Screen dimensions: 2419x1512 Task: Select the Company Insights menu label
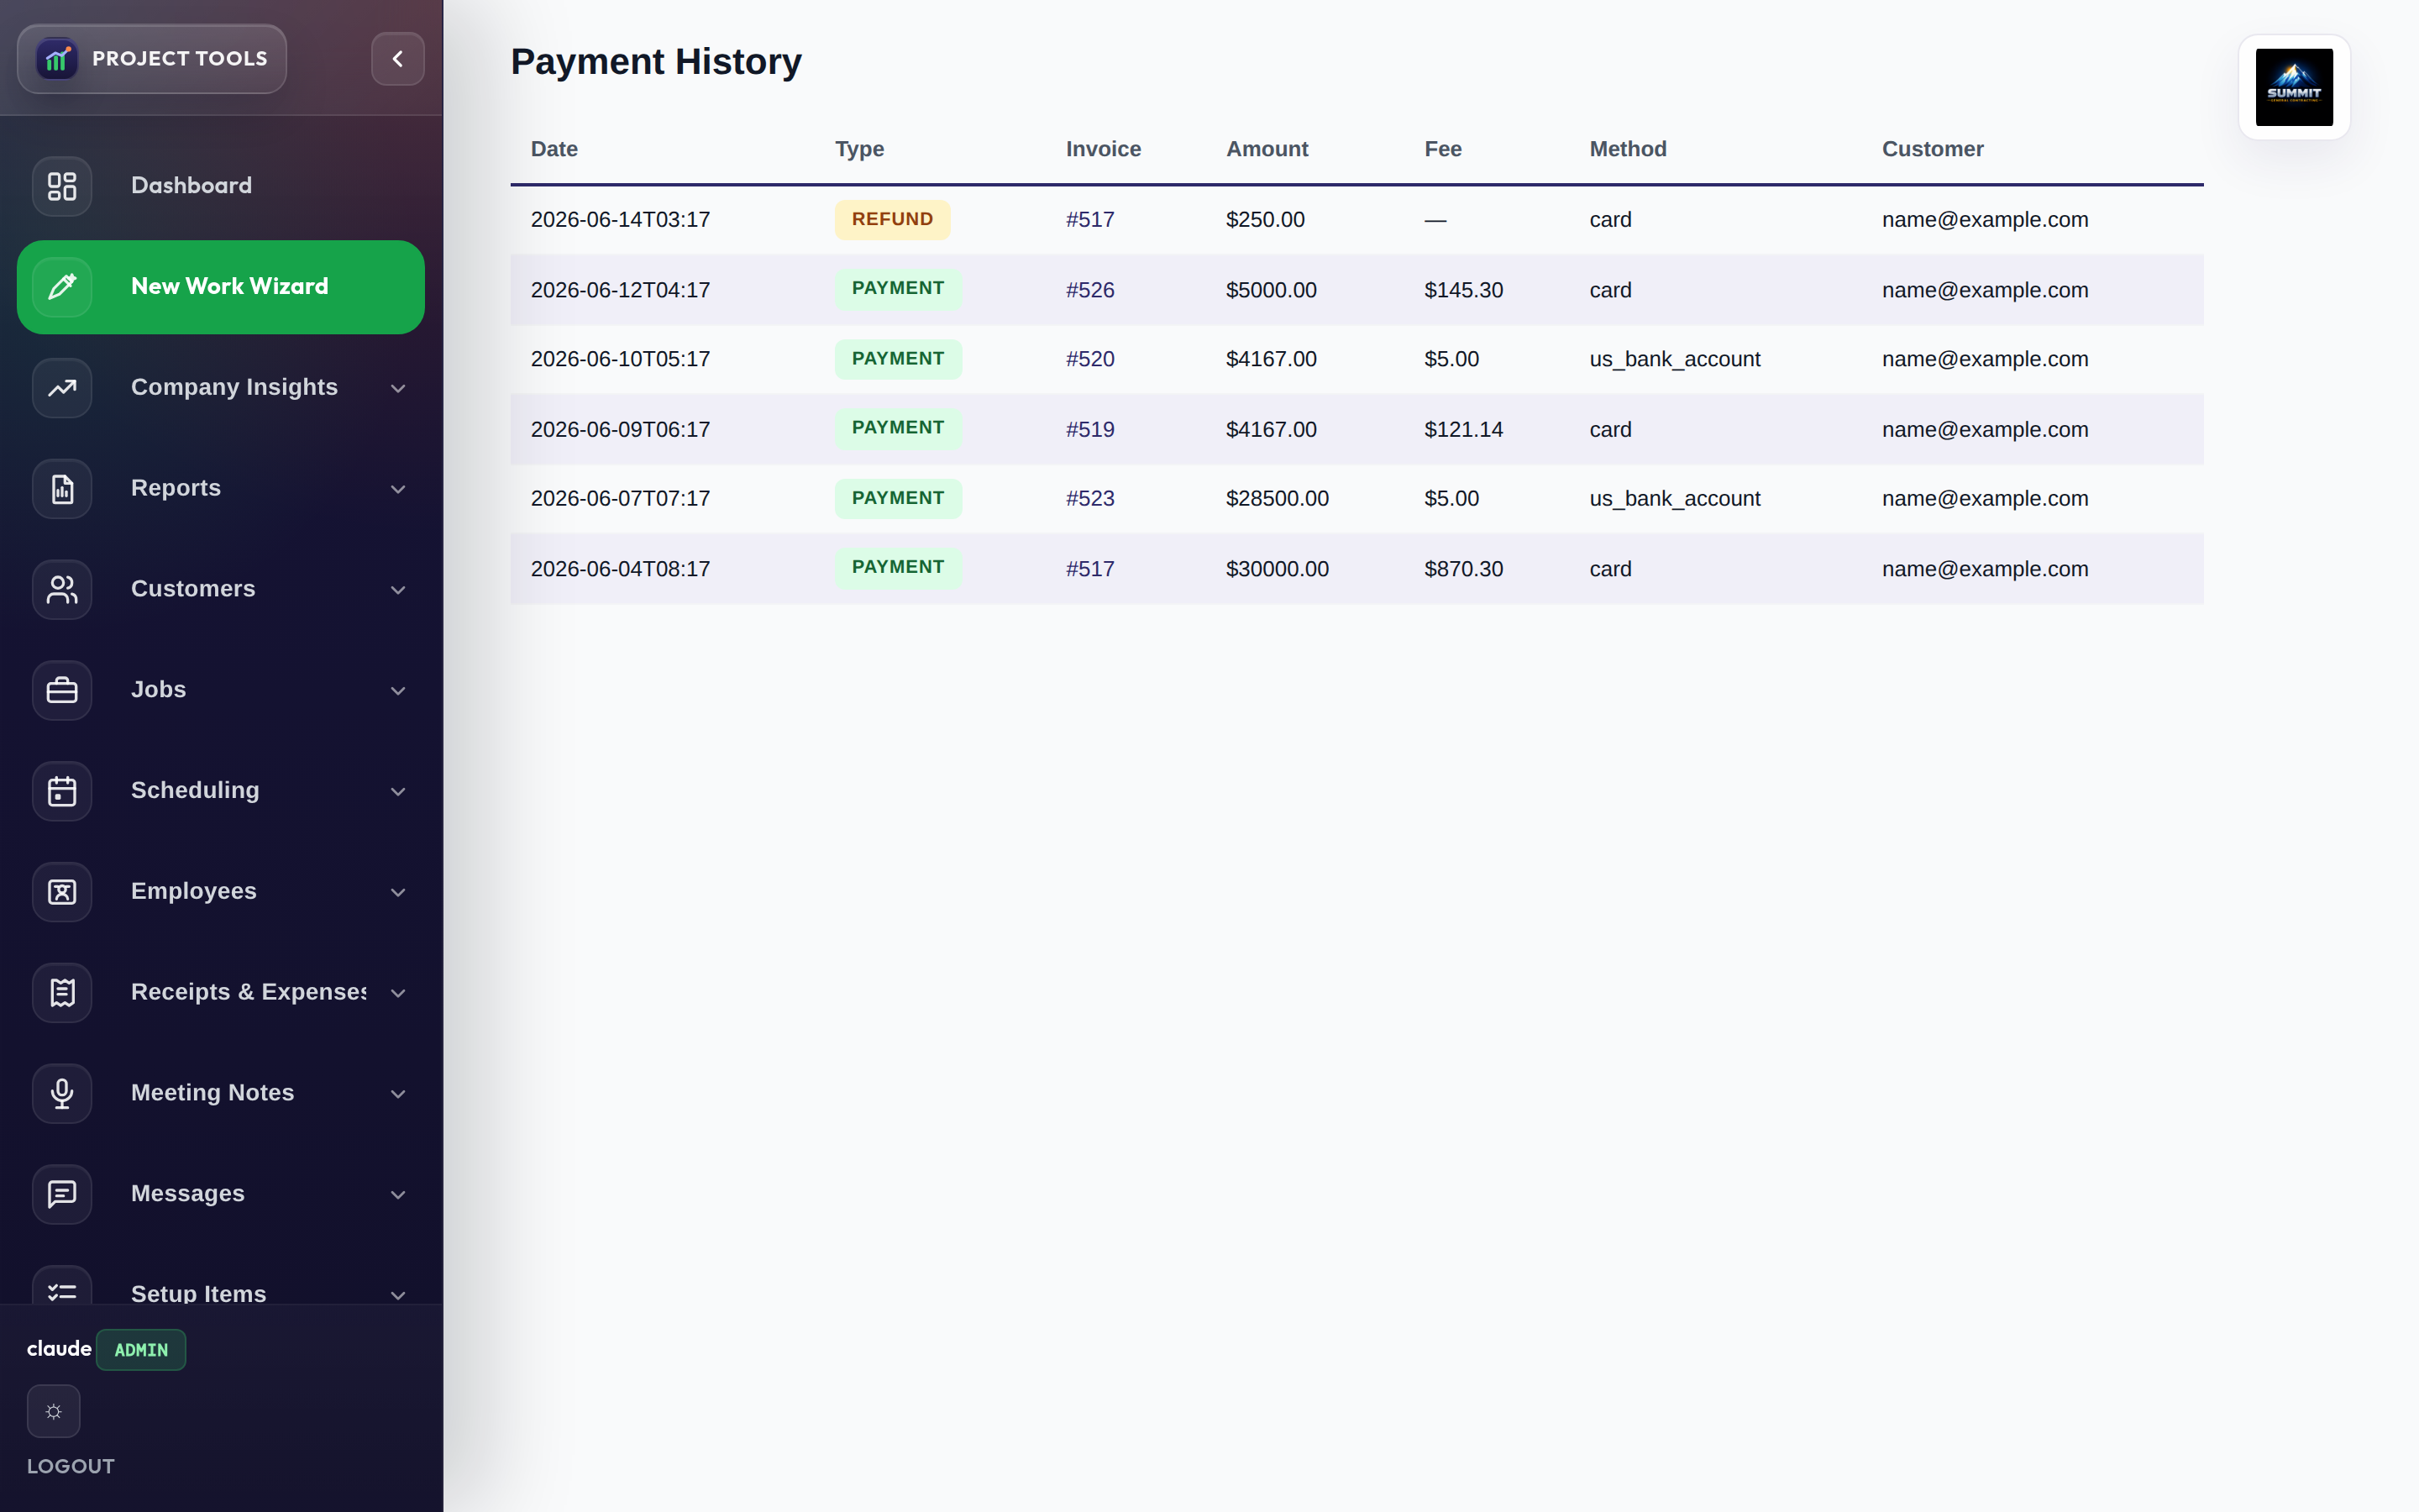click(234, 387)
